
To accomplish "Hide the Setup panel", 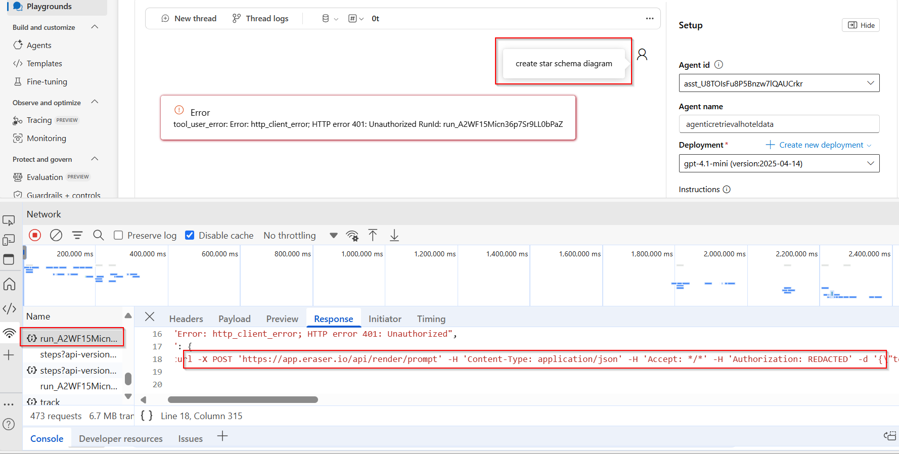I will (x=861, y=25).
